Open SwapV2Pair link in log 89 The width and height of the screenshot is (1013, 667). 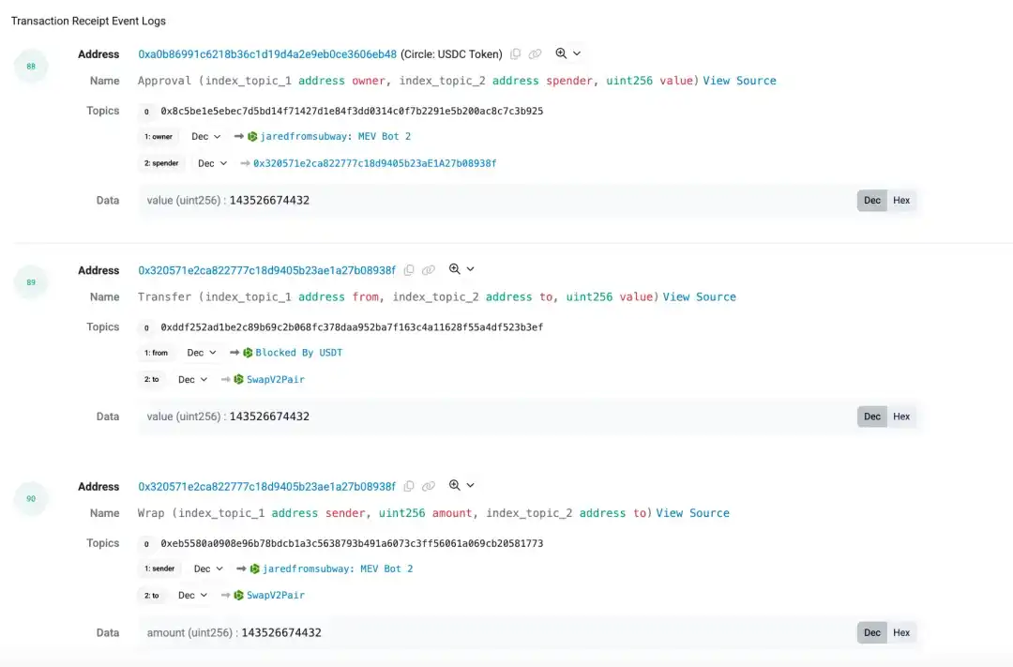(x=276, y=379)
